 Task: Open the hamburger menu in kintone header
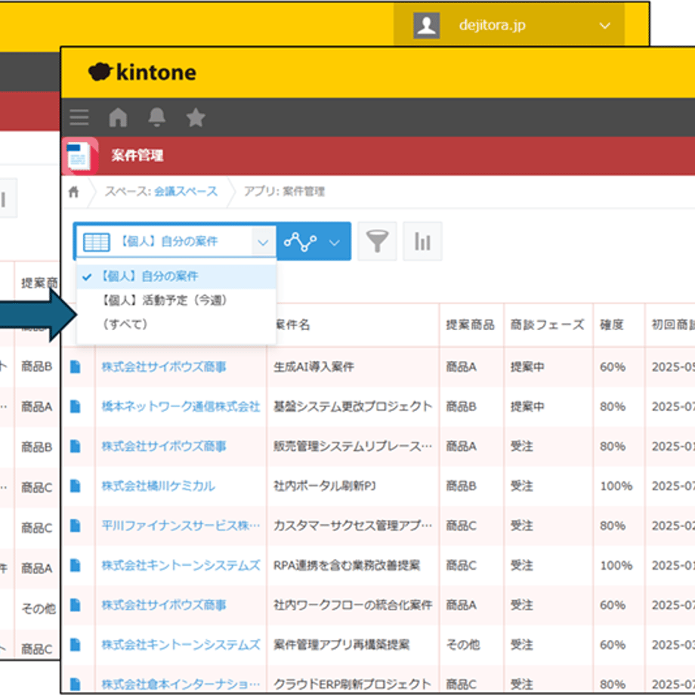click(x=79, y=117)
